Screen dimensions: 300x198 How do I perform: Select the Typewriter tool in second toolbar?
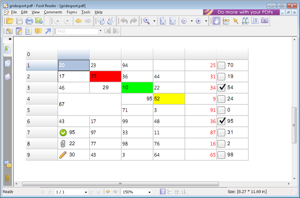28,31
